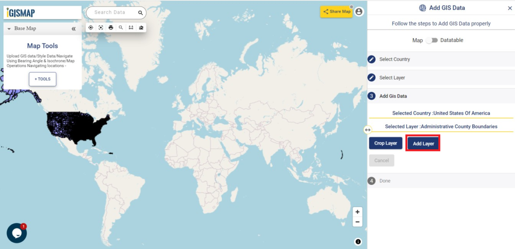Click the panel collapse arrow handle
This screenshot has width=515, height=249.
pos(367,129)
